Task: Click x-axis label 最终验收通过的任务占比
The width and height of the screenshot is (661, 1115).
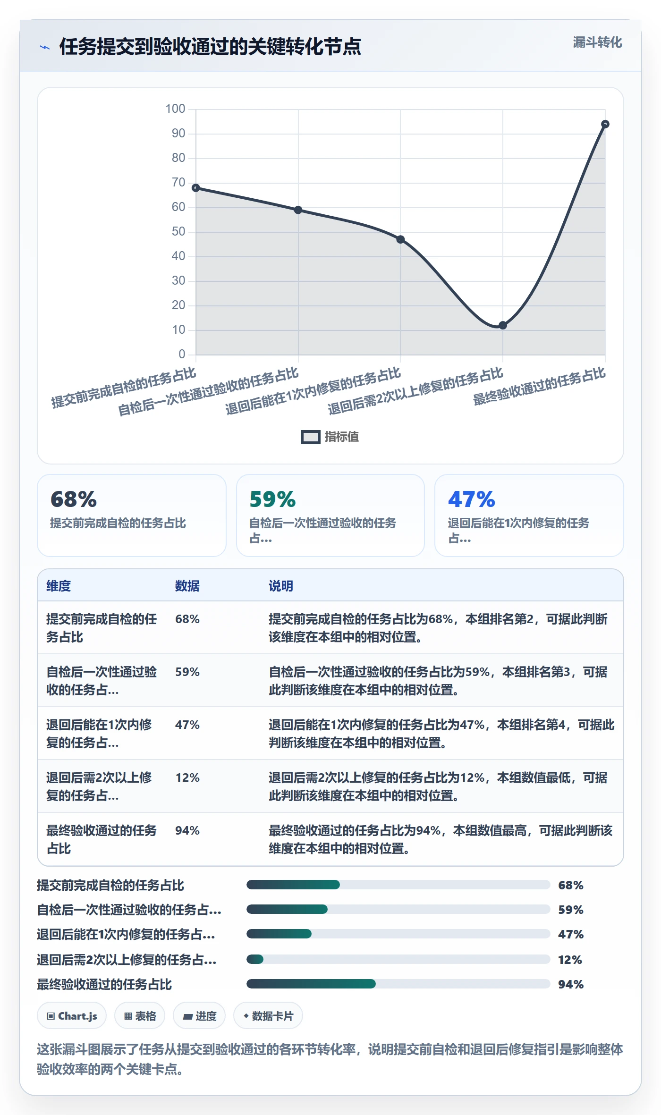Action: pos(539,387)
